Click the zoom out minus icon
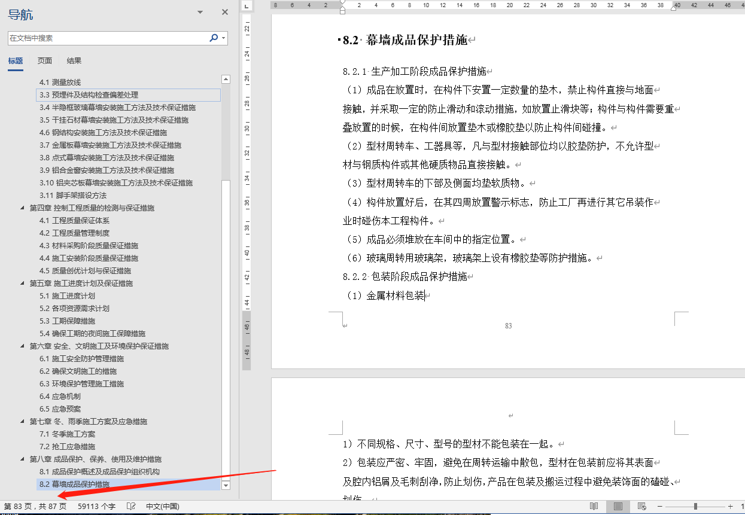Screen dimensions: 745x515 coord(659,506)
